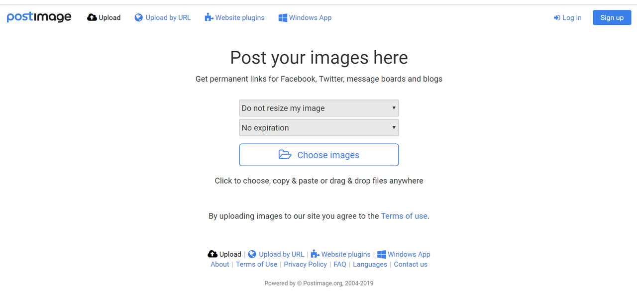Open the 'Contact us' footer link

[411, 264]
